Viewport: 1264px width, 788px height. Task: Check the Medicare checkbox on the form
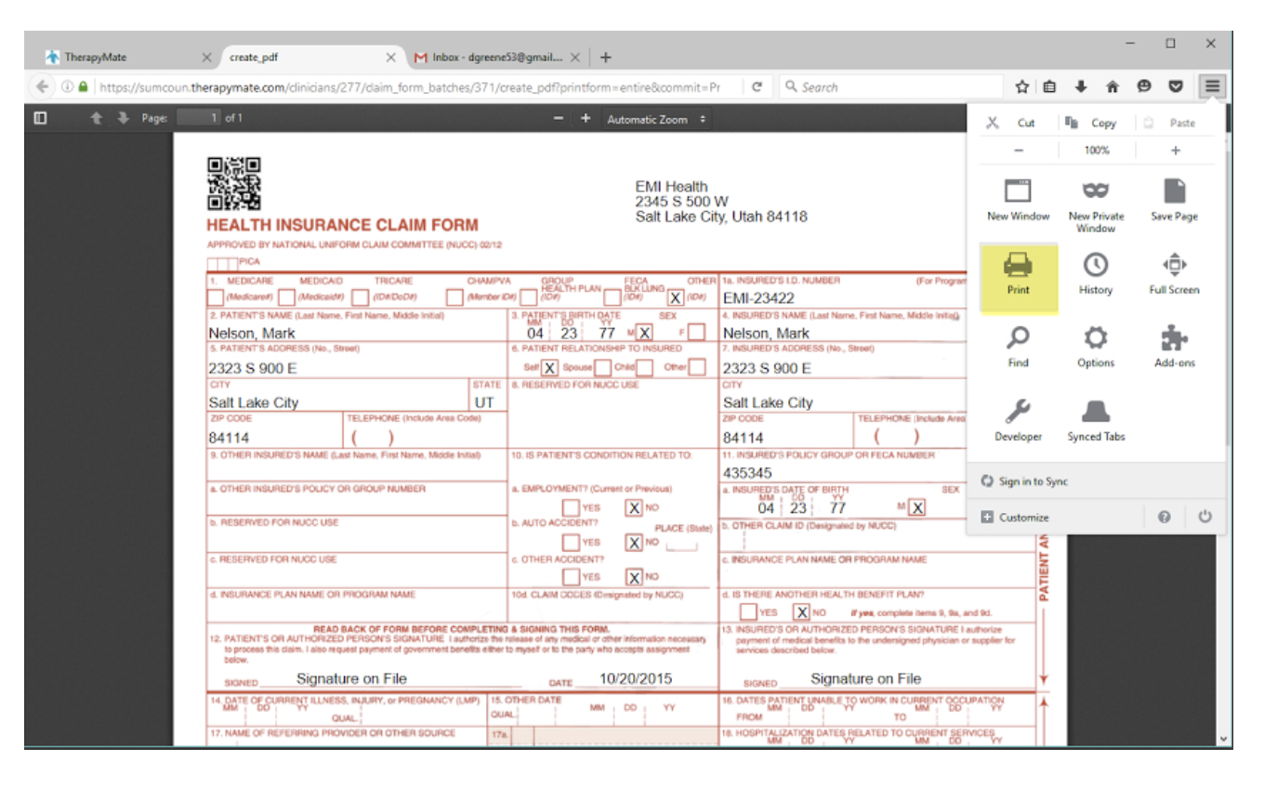pyautogui.click(x=216, y=297)
